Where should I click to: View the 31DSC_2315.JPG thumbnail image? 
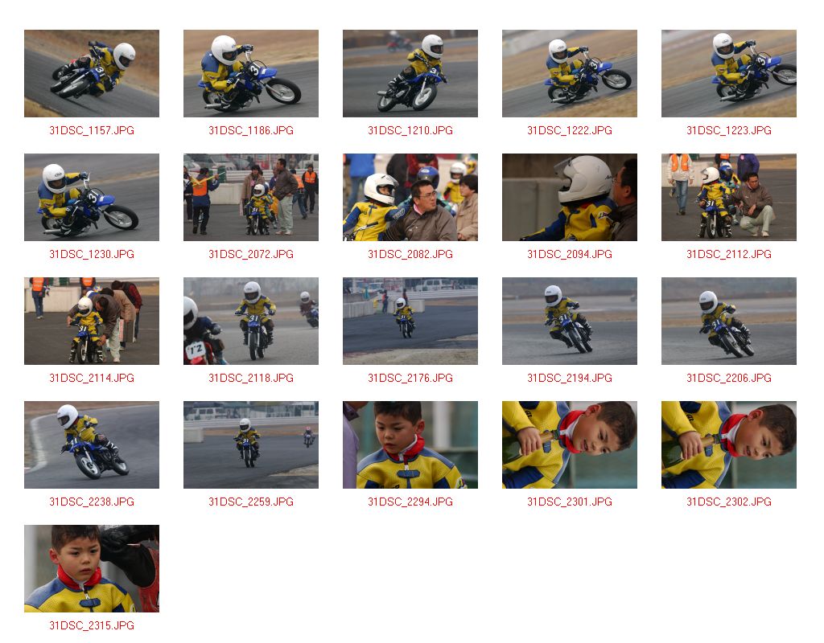tap(92, 568)
